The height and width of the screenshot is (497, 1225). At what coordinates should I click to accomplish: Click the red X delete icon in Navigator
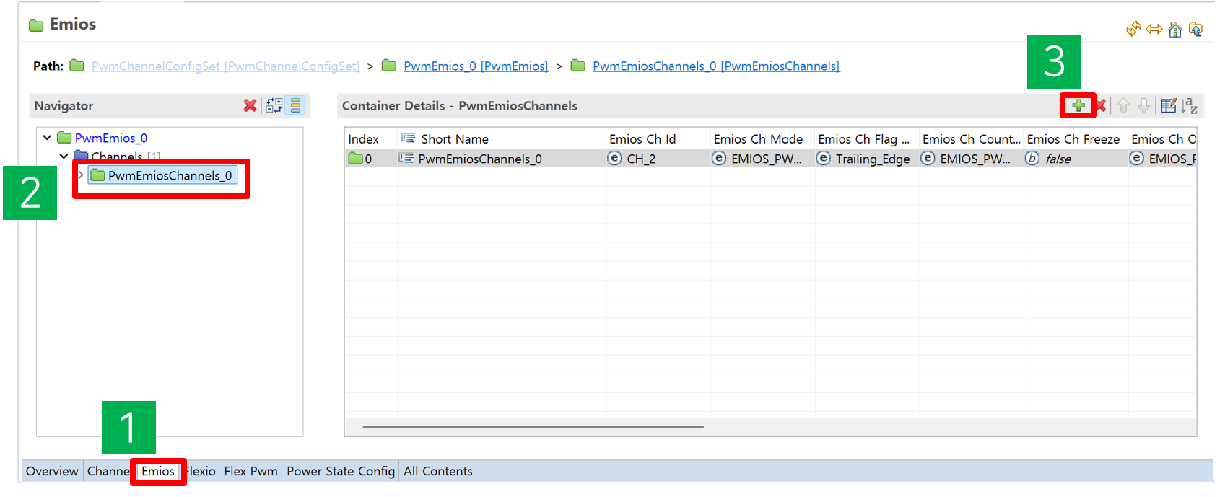tap(250, 106)
